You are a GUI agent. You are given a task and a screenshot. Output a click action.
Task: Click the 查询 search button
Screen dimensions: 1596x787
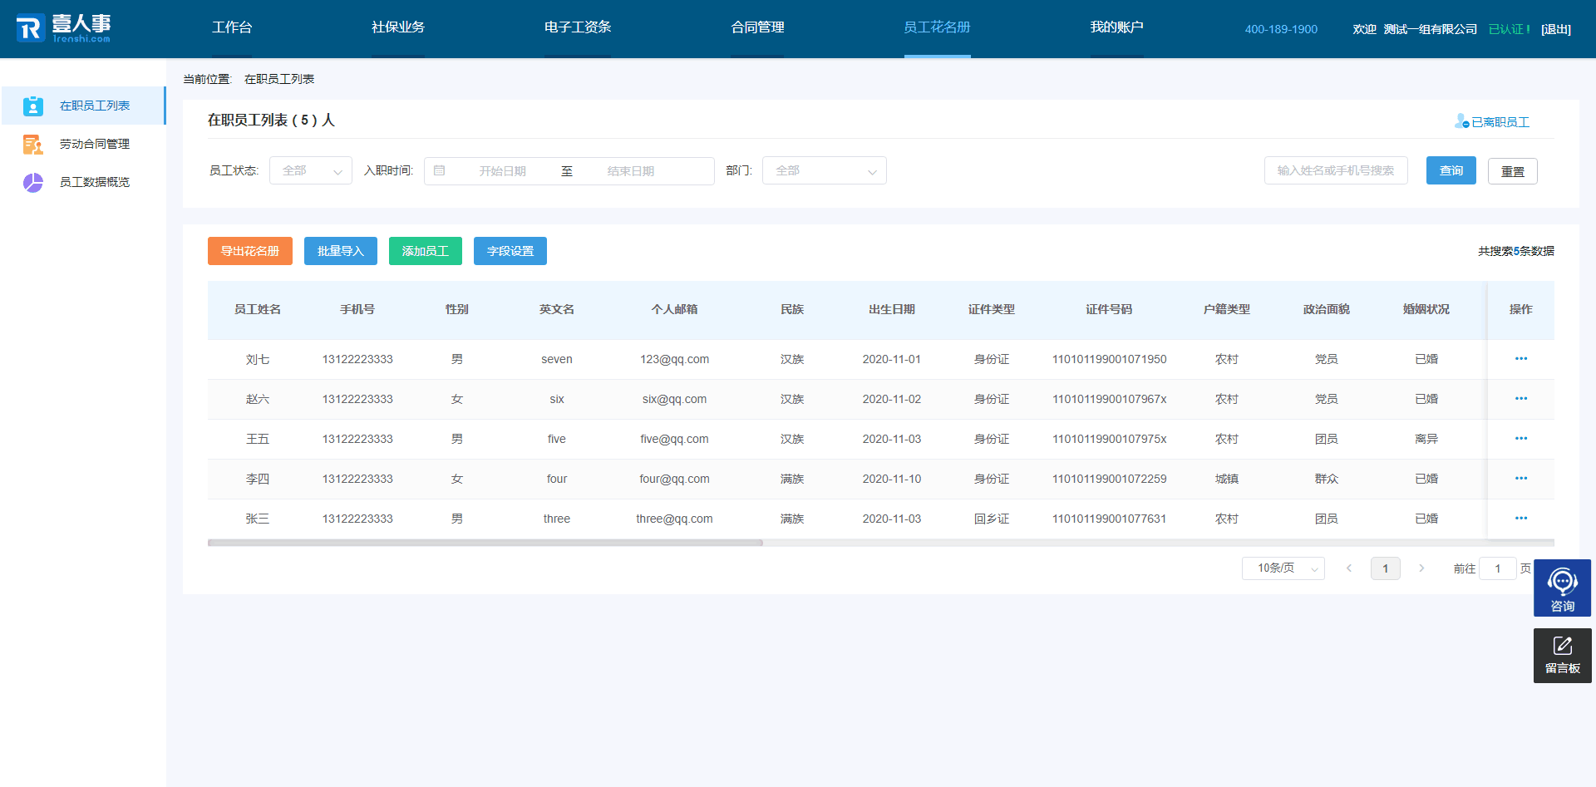[x=1451, y=170]
